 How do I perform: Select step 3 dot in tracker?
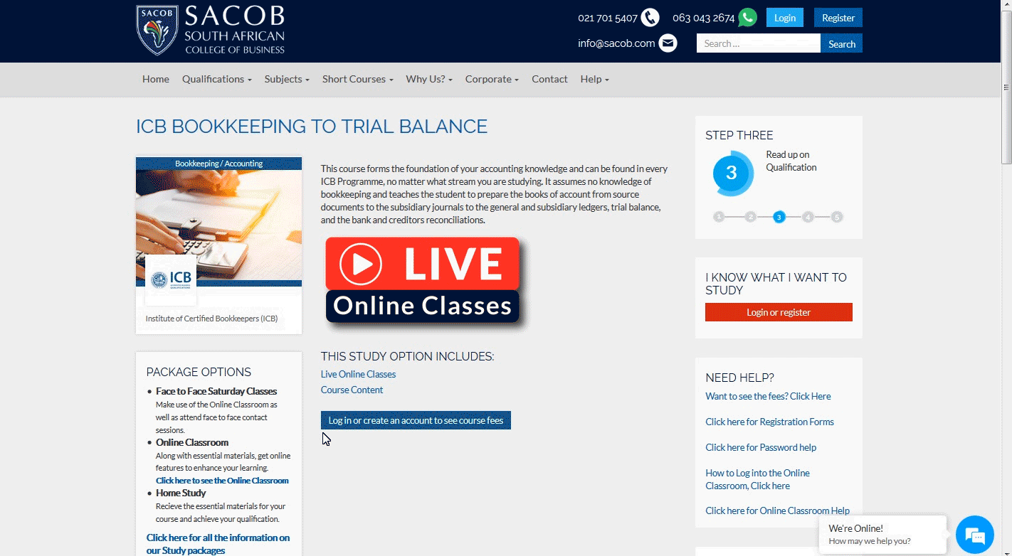point(779,217)
